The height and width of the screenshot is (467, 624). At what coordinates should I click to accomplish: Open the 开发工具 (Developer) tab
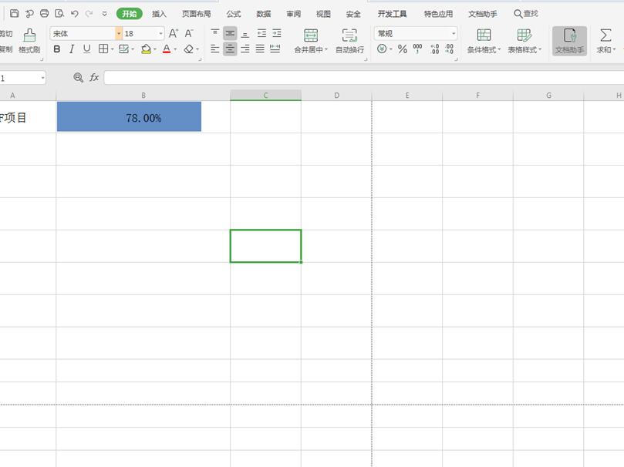(392, 14)
